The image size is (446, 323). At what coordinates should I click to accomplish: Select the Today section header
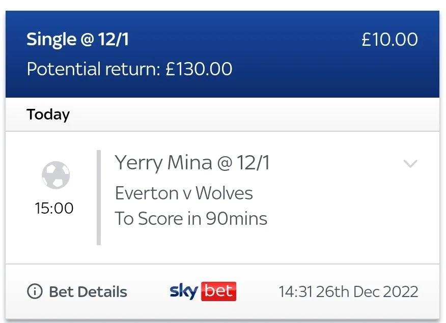(48, 114)
